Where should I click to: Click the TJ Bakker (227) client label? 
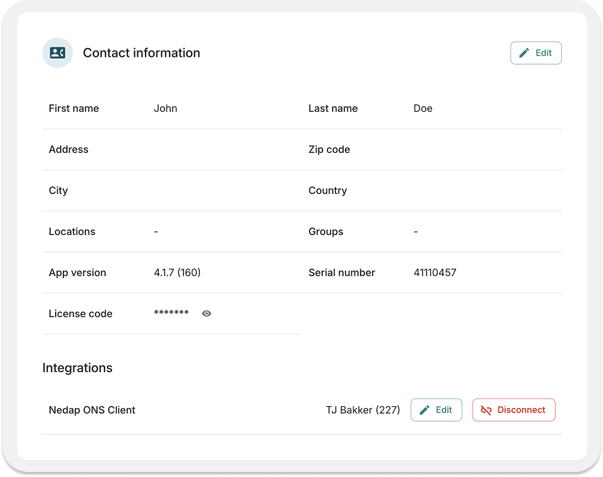tap(363, 410)
